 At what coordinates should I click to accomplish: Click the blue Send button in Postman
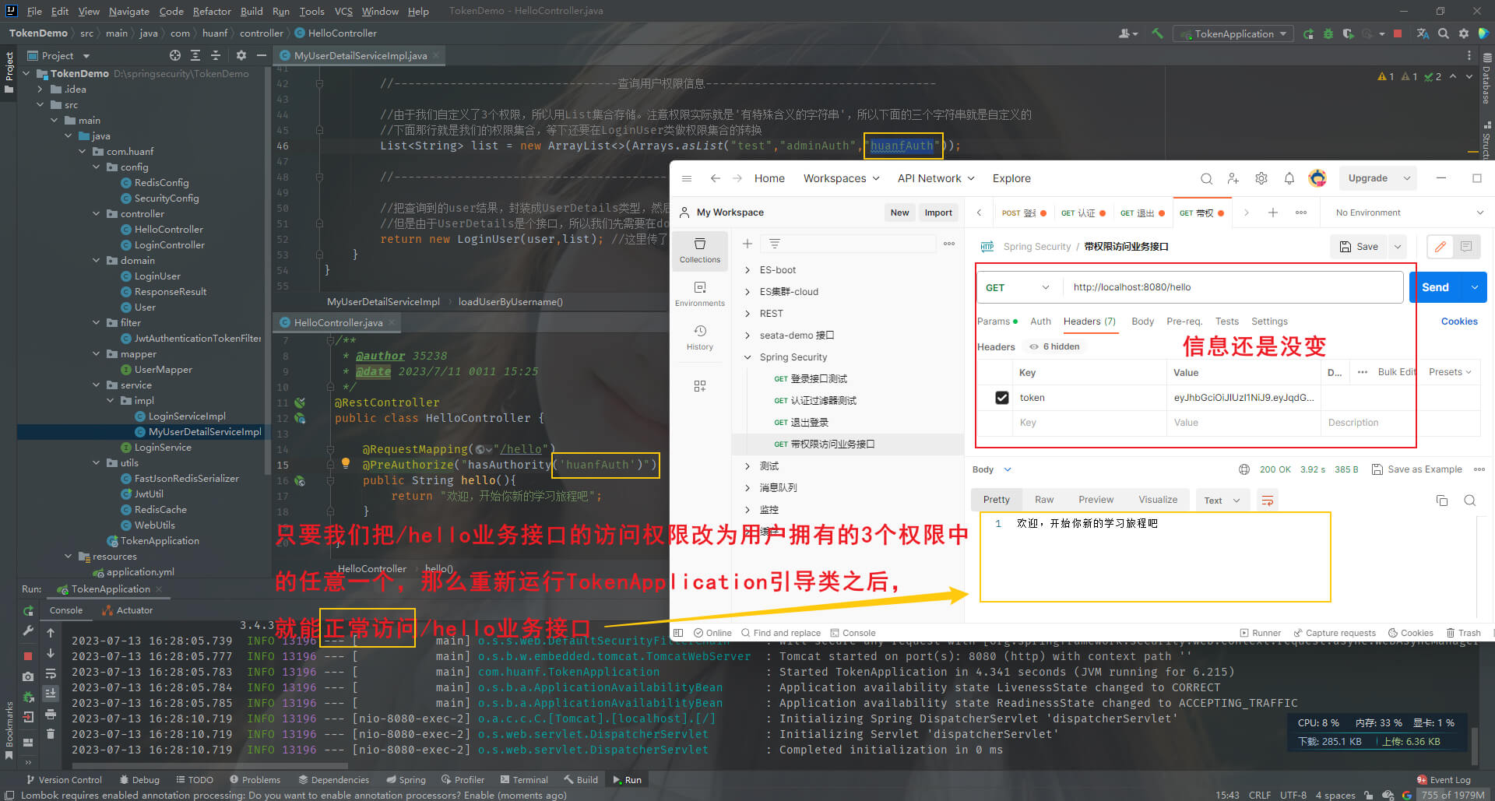tap(1436, 287)
